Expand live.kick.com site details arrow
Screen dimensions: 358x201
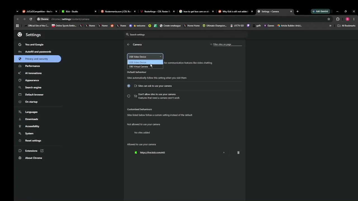tap(224, 153)
